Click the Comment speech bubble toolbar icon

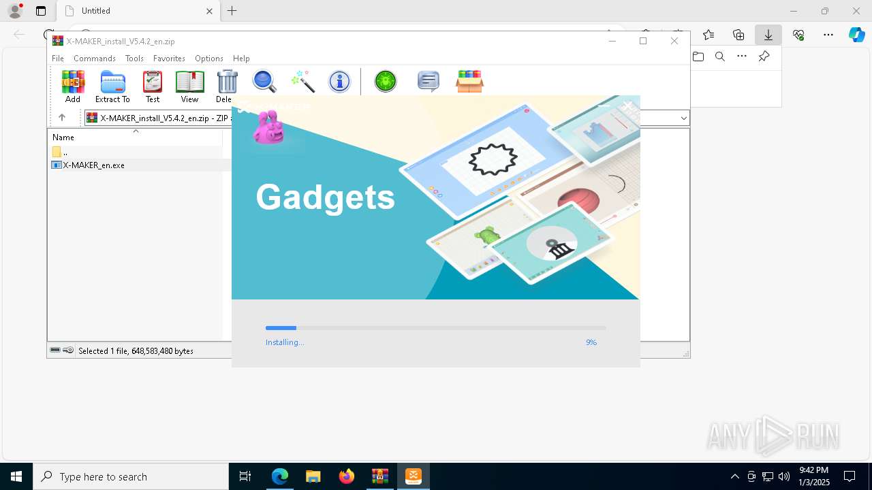coord(428,82)
